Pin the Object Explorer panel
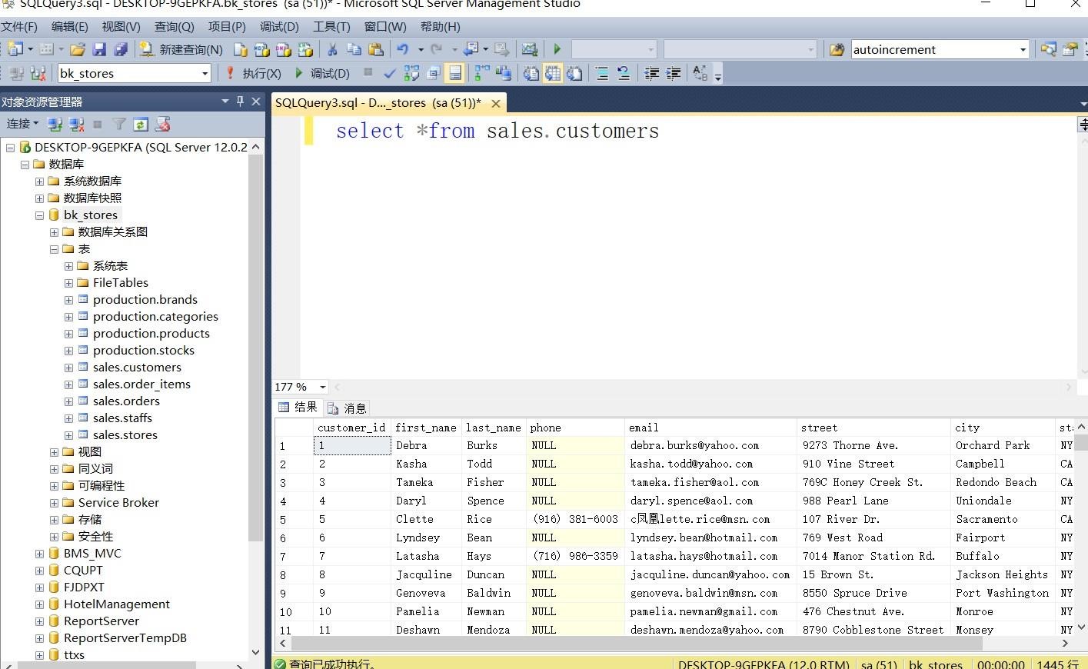Screen dimensions: 1088x669 [x=240, y=102]
